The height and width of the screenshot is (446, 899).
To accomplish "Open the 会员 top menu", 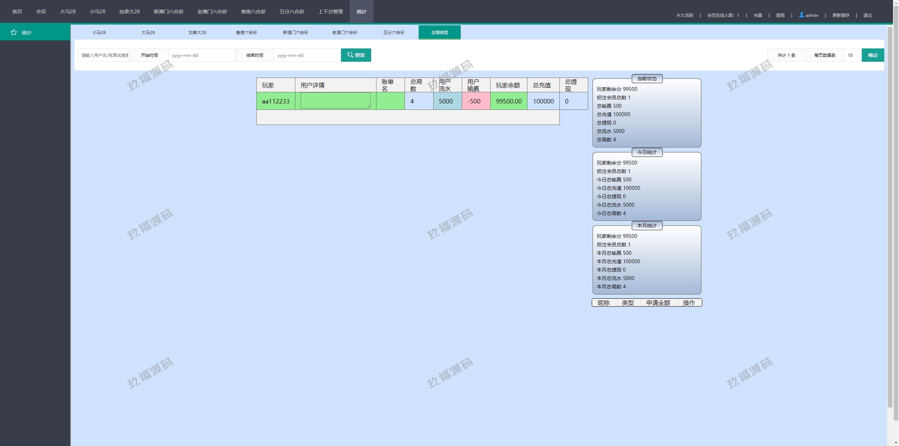I will (x=41, y=12).
